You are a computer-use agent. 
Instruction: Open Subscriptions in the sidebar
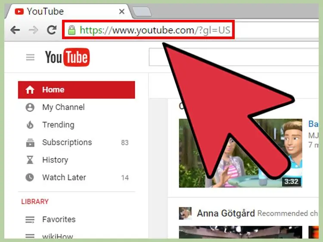(x=76, y=142)
